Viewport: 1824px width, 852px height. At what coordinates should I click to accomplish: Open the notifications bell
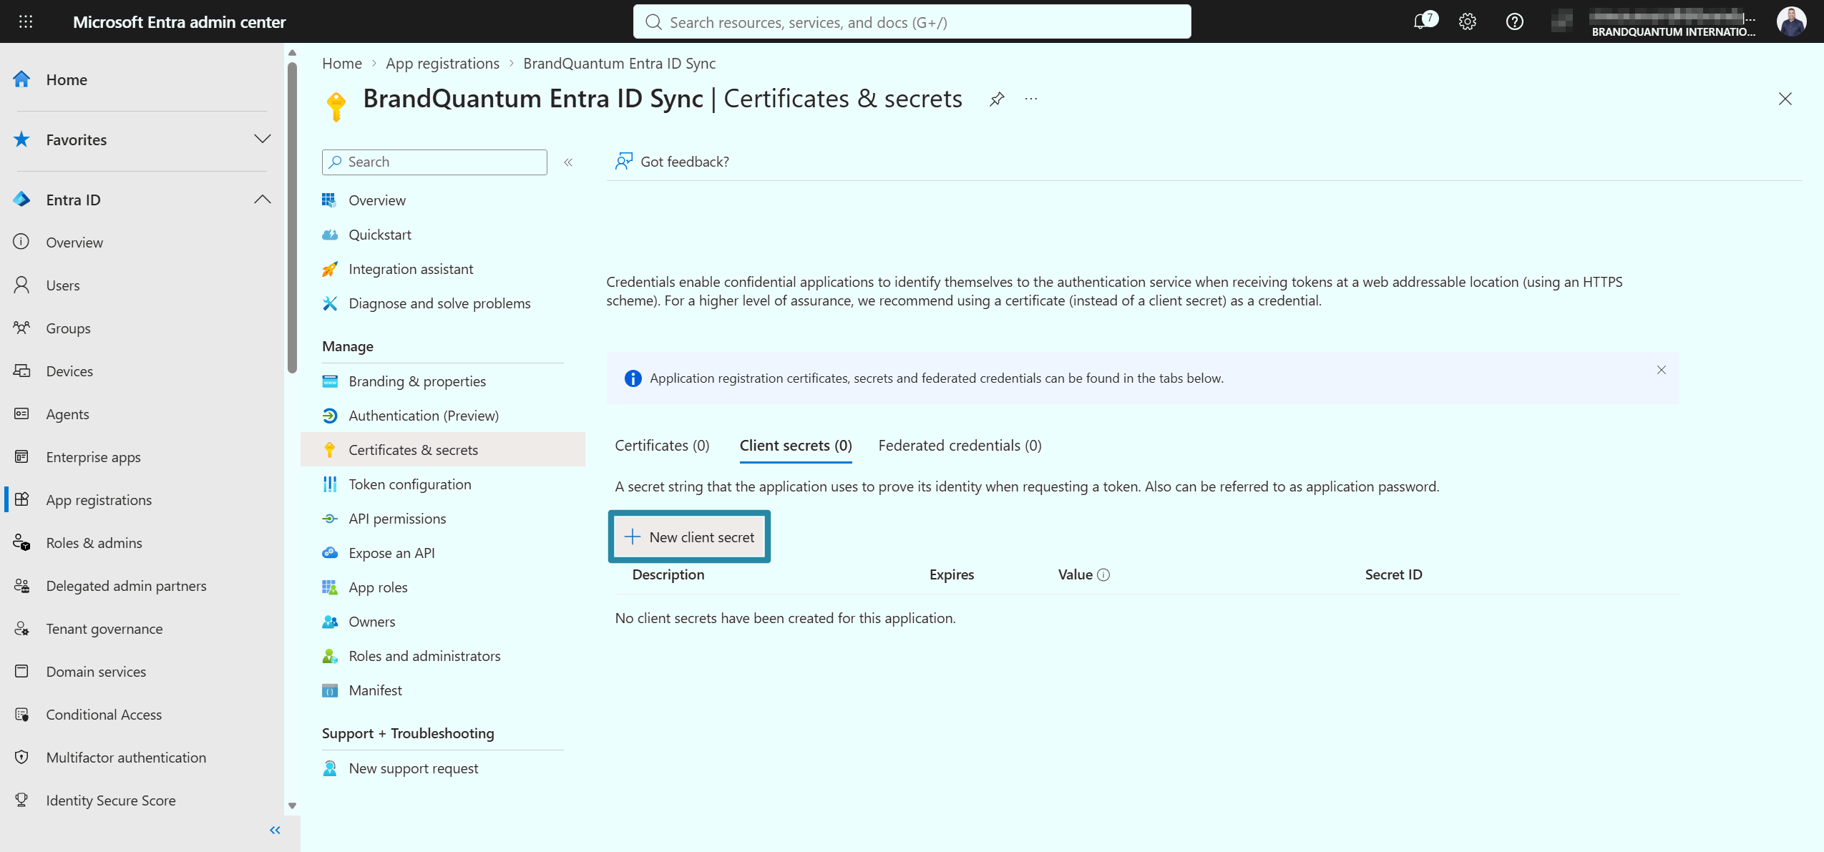1423,21
